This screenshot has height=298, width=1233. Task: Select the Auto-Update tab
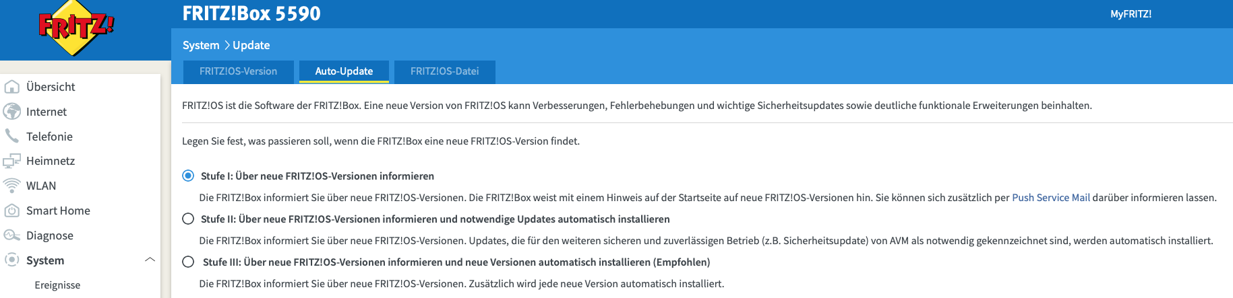click(344, 71)
